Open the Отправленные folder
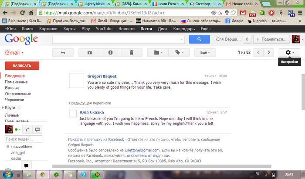This screenshot has height=179, width=305. (x=18, y=94)
